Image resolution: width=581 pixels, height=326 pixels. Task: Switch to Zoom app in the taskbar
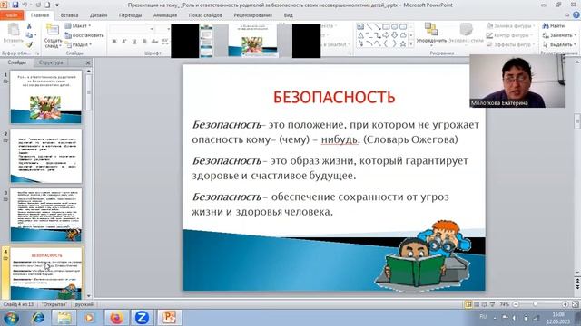pos(142,318)
